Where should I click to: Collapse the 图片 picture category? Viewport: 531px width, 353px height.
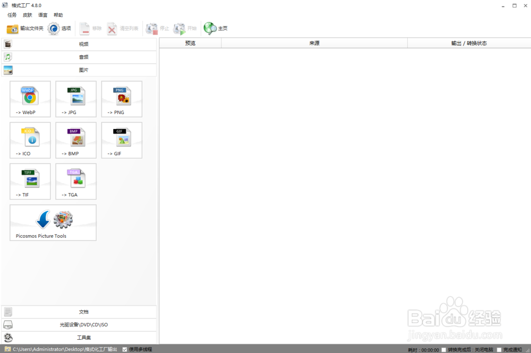point(79,70)
